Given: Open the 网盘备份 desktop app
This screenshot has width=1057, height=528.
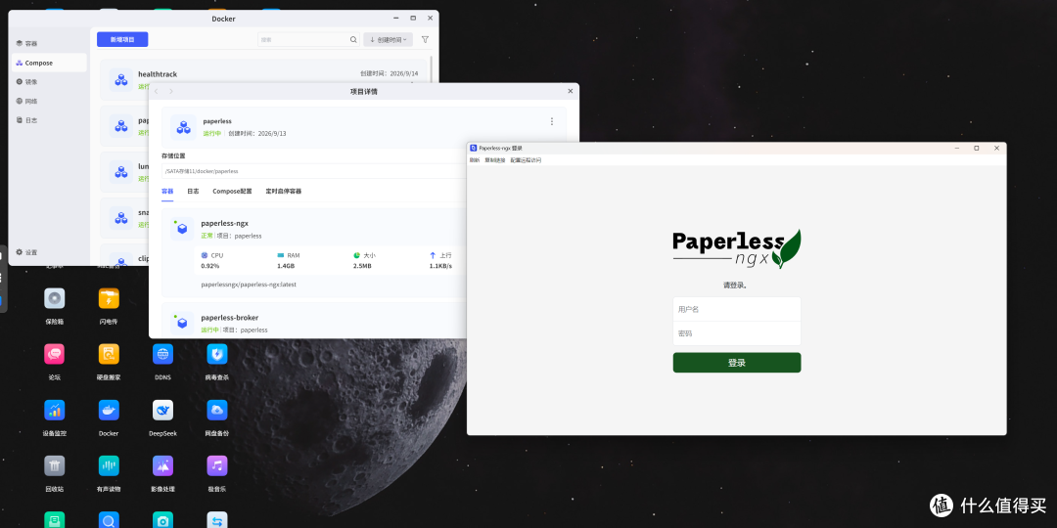Looking at the screenshot, I should (x=217, y=410).
